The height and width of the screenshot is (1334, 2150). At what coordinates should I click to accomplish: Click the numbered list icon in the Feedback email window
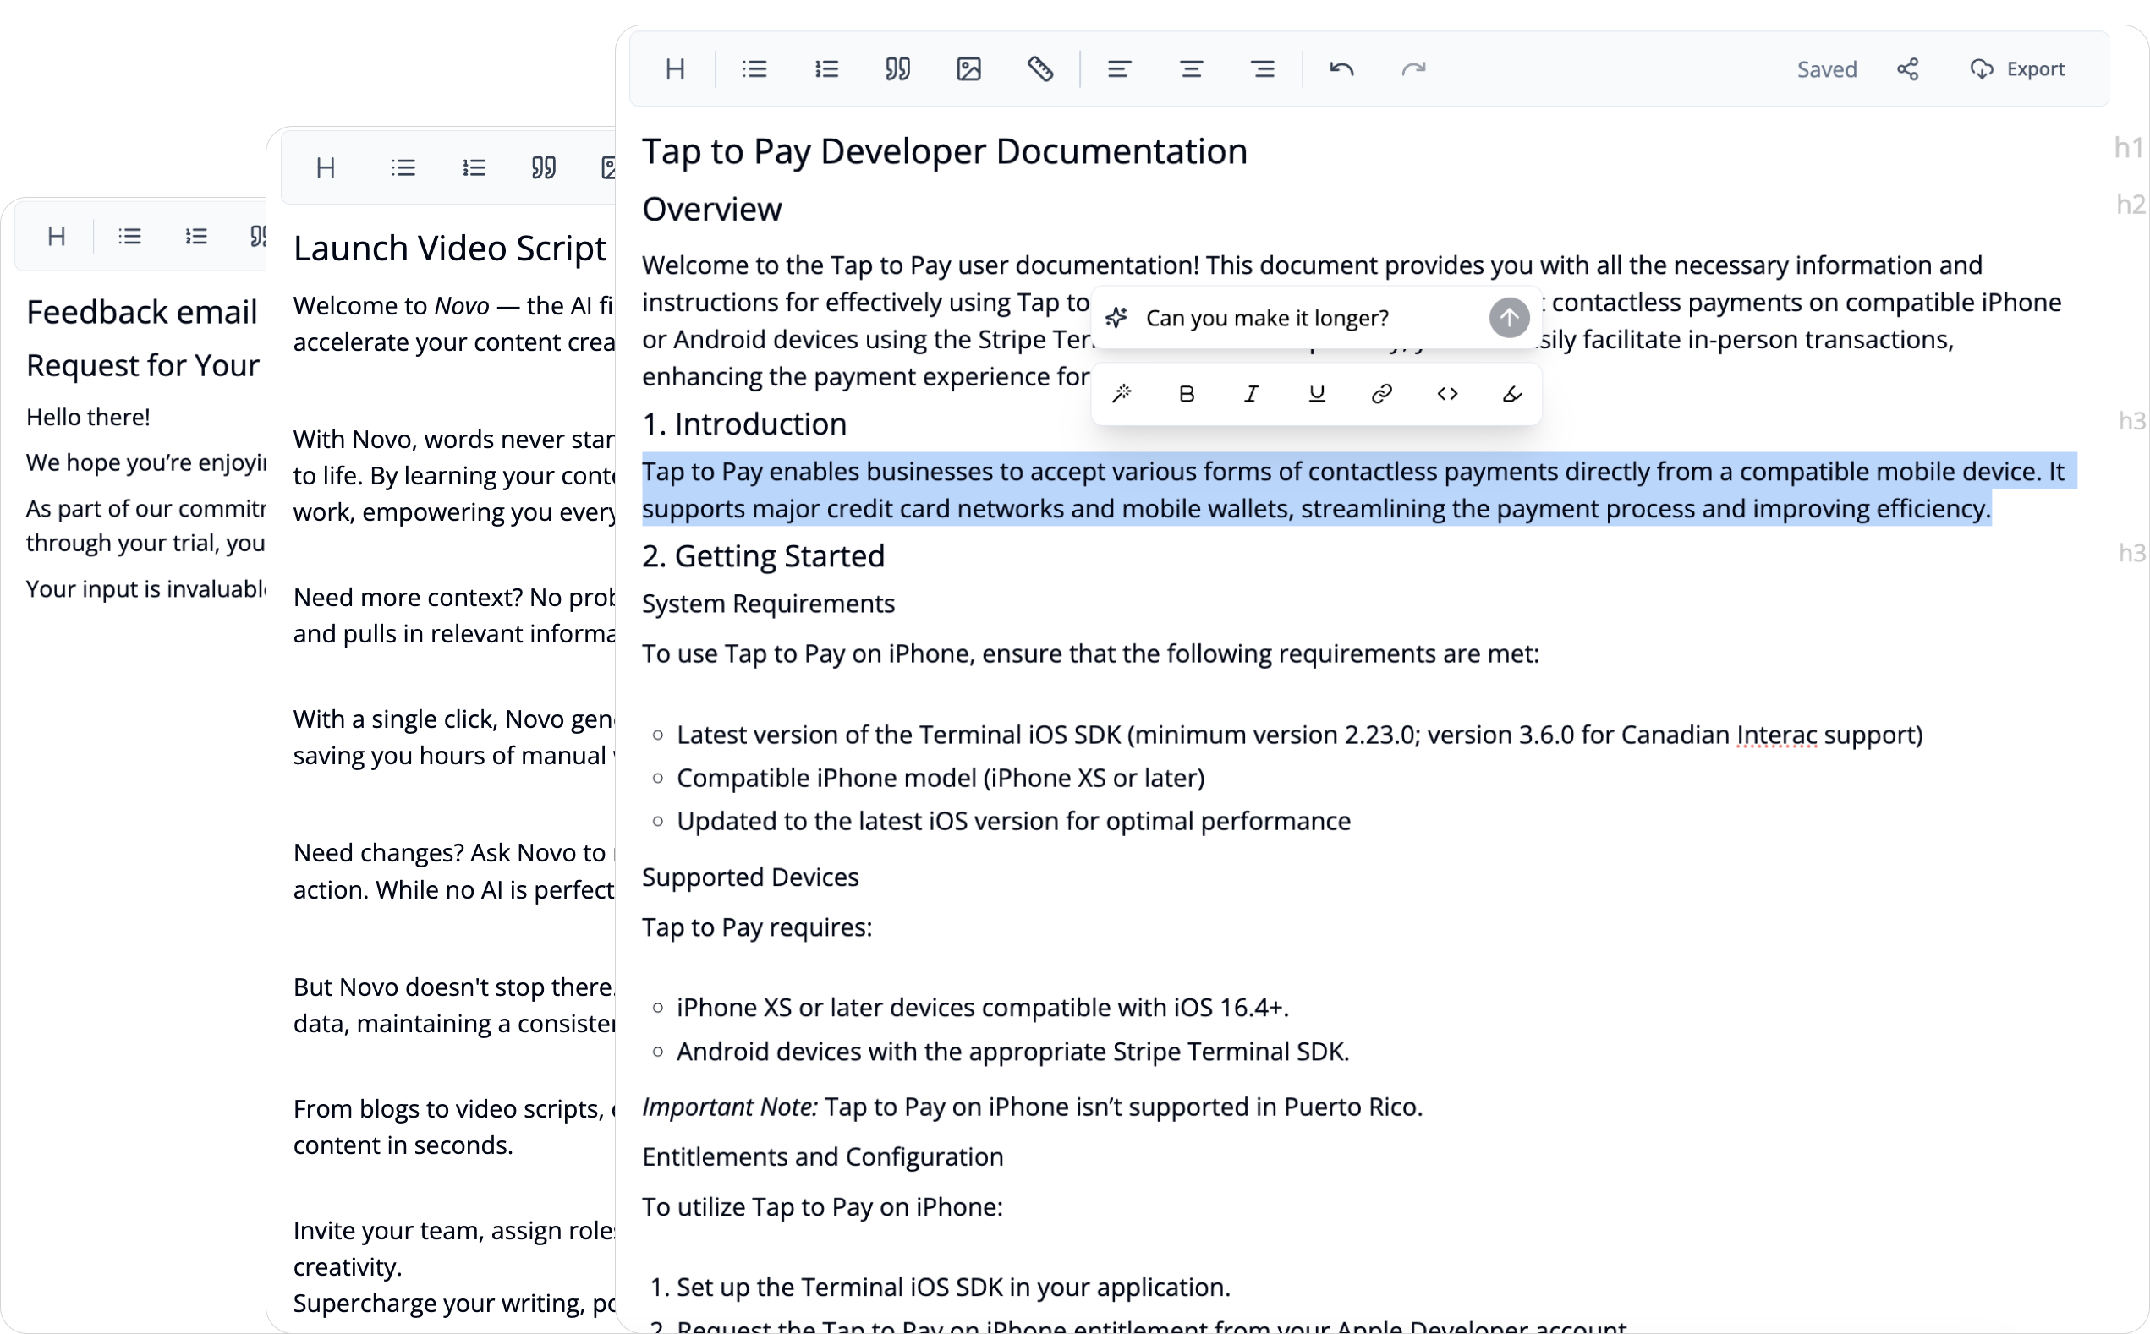pyautogui.click(x=196, y=236)
